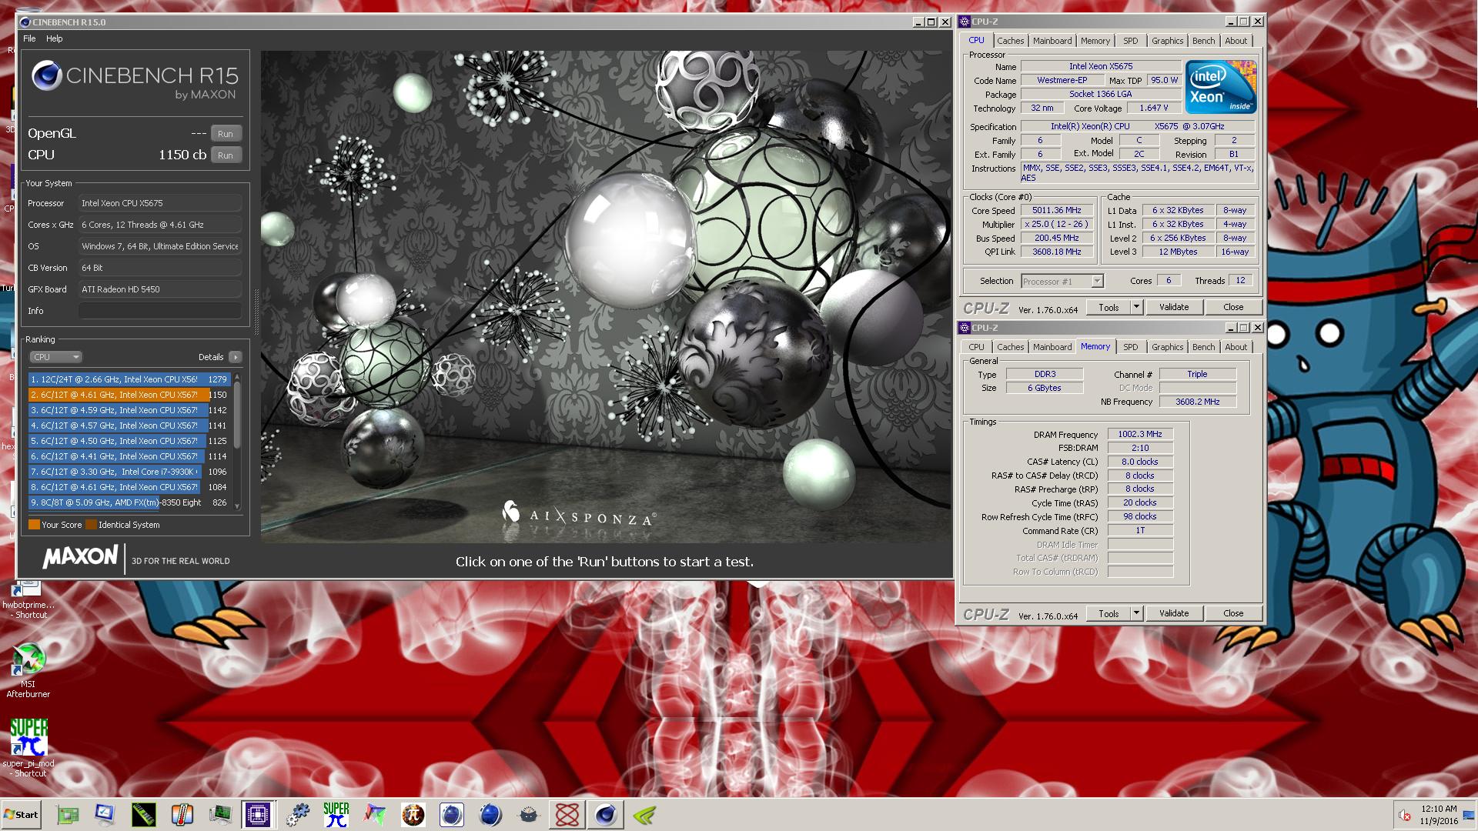Click the Info input field
Image resolution: width=1478 pixels, height=831 pixels.
(160, 311)
